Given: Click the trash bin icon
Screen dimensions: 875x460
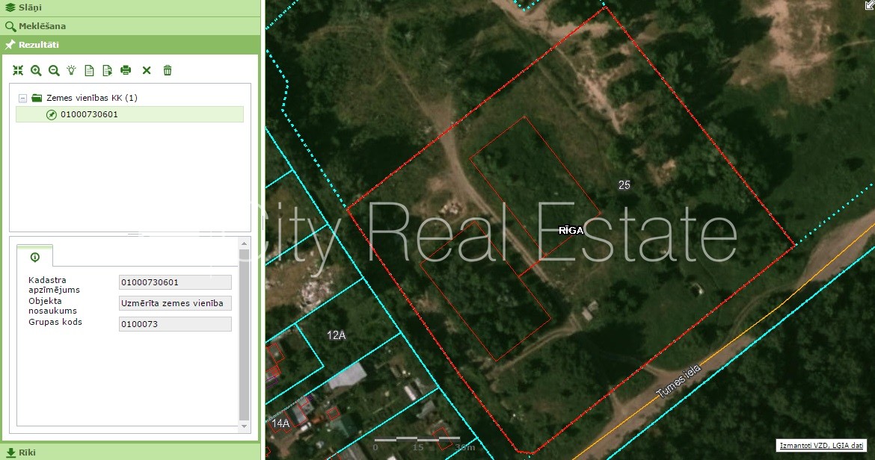Looking at the screenshot, I should [168, 70].
